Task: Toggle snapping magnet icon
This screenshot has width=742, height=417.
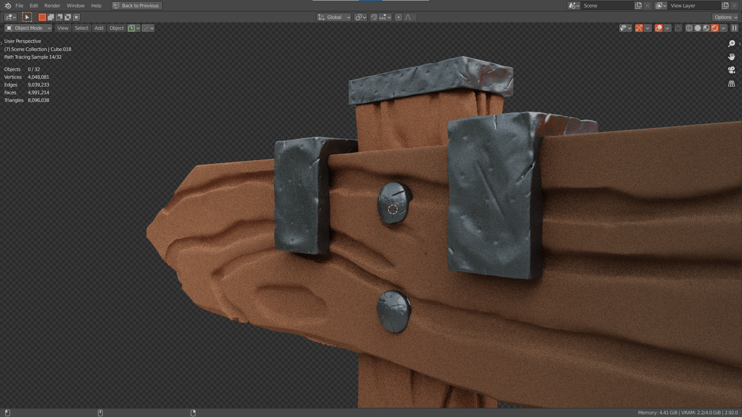Action: (x=373, y=17)
